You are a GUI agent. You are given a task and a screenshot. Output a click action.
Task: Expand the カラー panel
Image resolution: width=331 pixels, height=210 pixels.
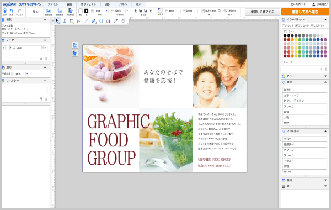[x=325, y=76]
